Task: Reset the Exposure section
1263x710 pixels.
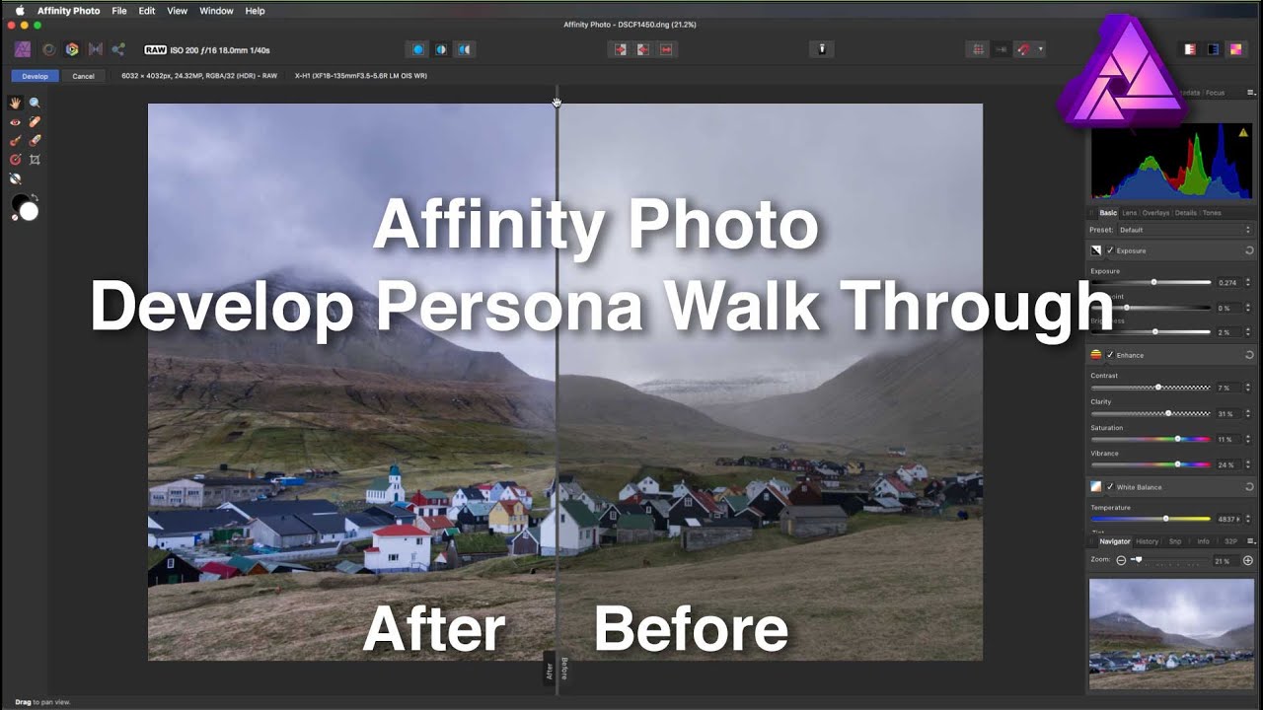Action: [x=1249, y=250]
